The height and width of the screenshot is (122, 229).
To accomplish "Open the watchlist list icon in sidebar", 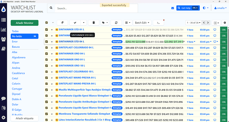I will tap(4, 20).
